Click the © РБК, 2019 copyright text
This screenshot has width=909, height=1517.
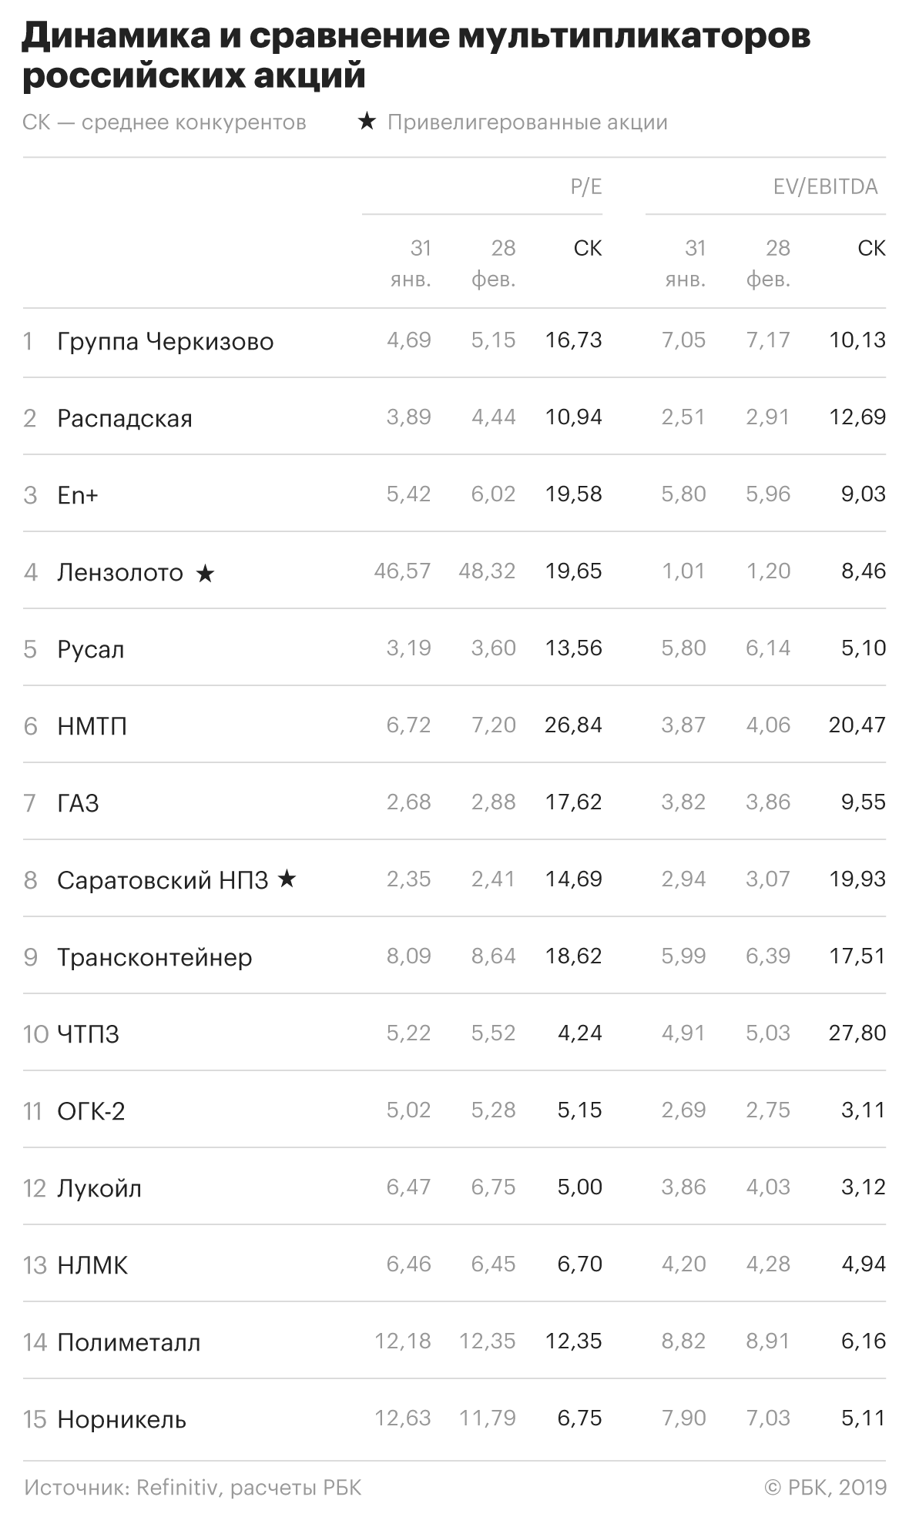click(825, 1487)
